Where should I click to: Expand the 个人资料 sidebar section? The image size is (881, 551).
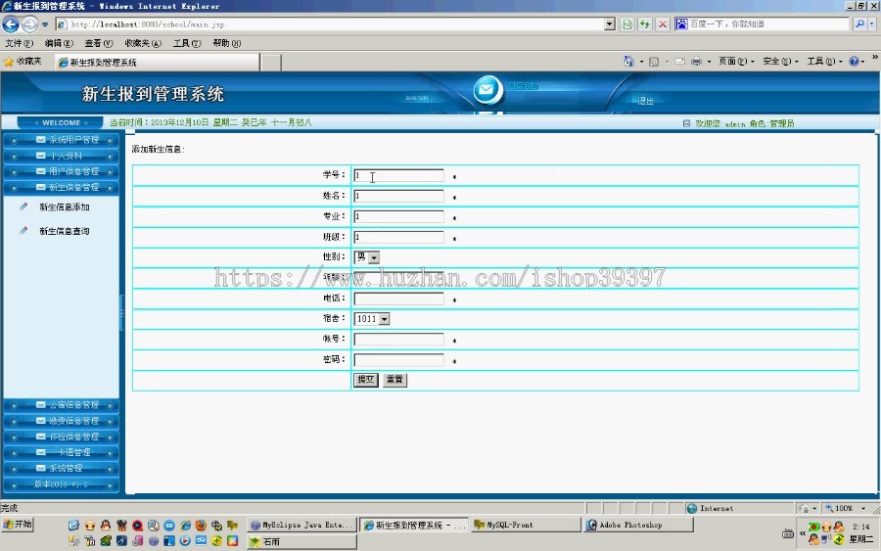[x=62, y=156]
